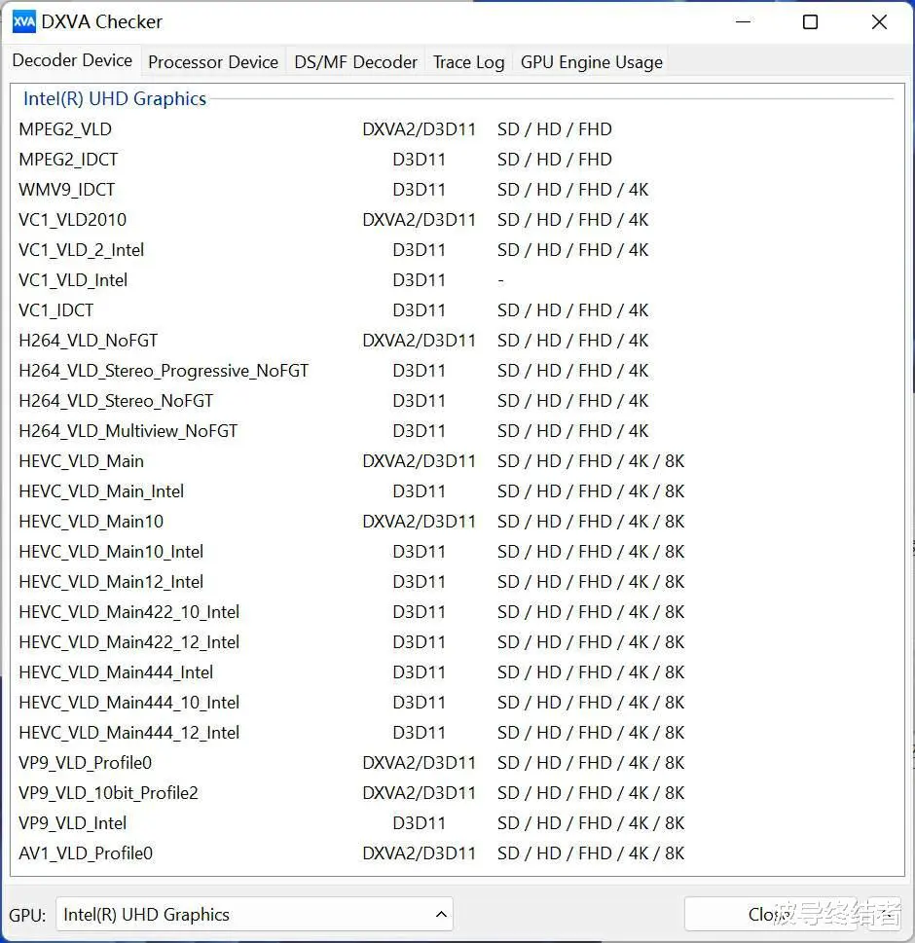This screenshot has height=943, width=915.
Task: Click the DXVA Checker app icon
Action: coord(23,21)
